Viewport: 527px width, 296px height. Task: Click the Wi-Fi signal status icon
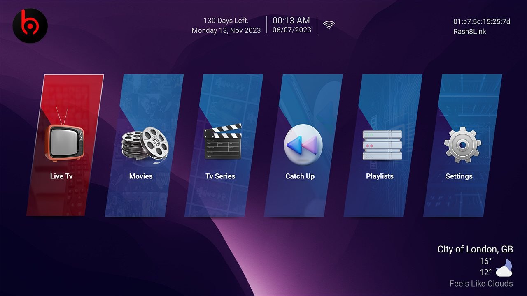[329, 25]
